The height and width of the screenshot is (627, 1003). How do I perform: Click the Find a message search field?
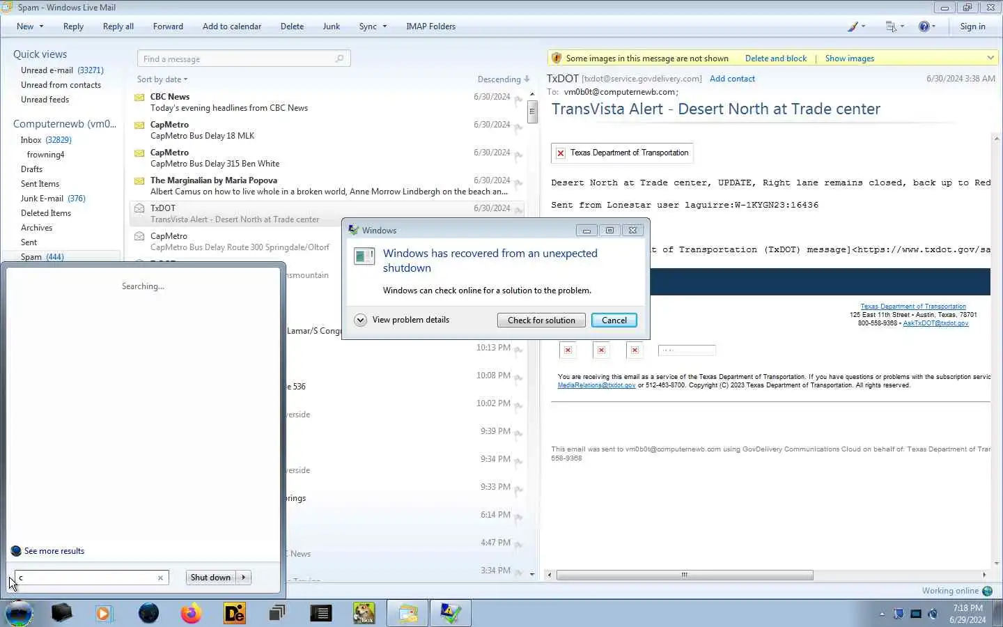click(x=244, y=59)
